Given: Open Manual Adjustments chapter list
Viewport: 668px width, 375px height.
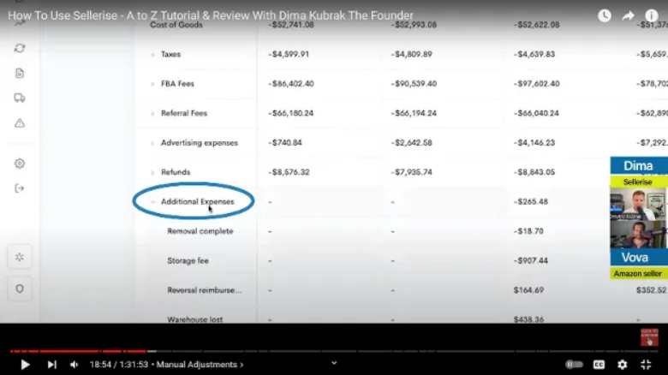Looking at the screenshot, I should click(x=200, y=365).
